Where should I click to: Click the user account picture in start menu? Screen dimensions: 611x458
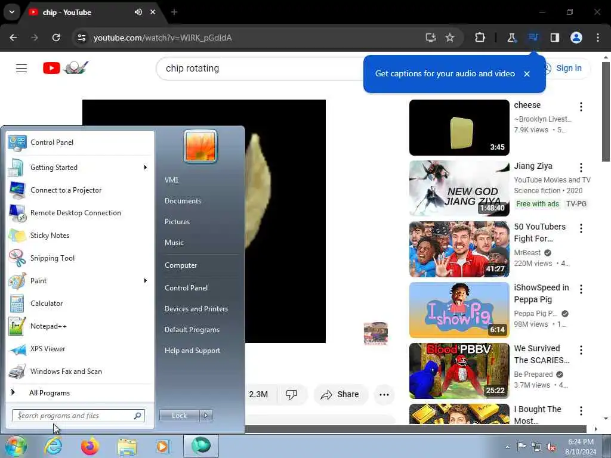tap(200, 146)
